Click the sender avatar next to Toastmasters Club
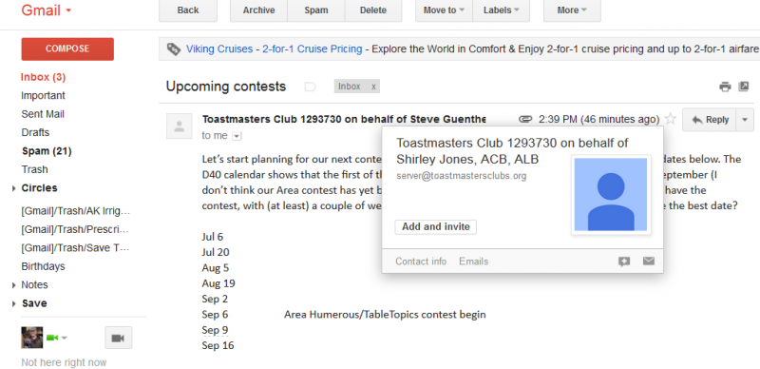This screenshot has width=760, height=369. pyautogui.click(x=179, y=126)
